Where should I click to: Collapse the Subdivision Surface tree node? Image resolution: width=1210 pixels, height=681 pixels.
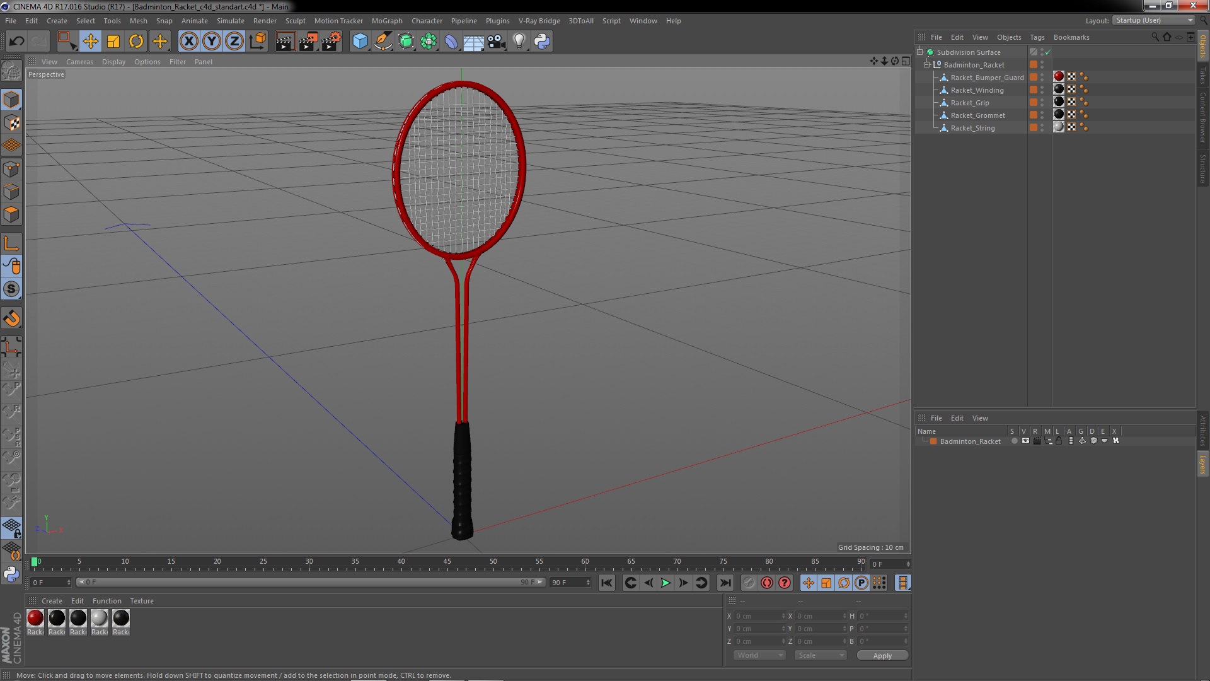click(x=920, y=52)
